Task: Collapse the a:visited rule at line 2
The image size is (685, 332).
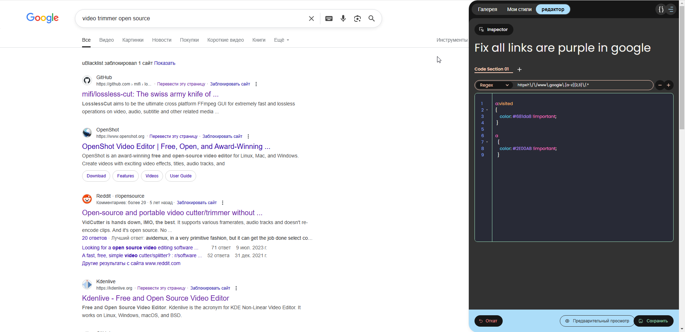Action: coord(487,110)
